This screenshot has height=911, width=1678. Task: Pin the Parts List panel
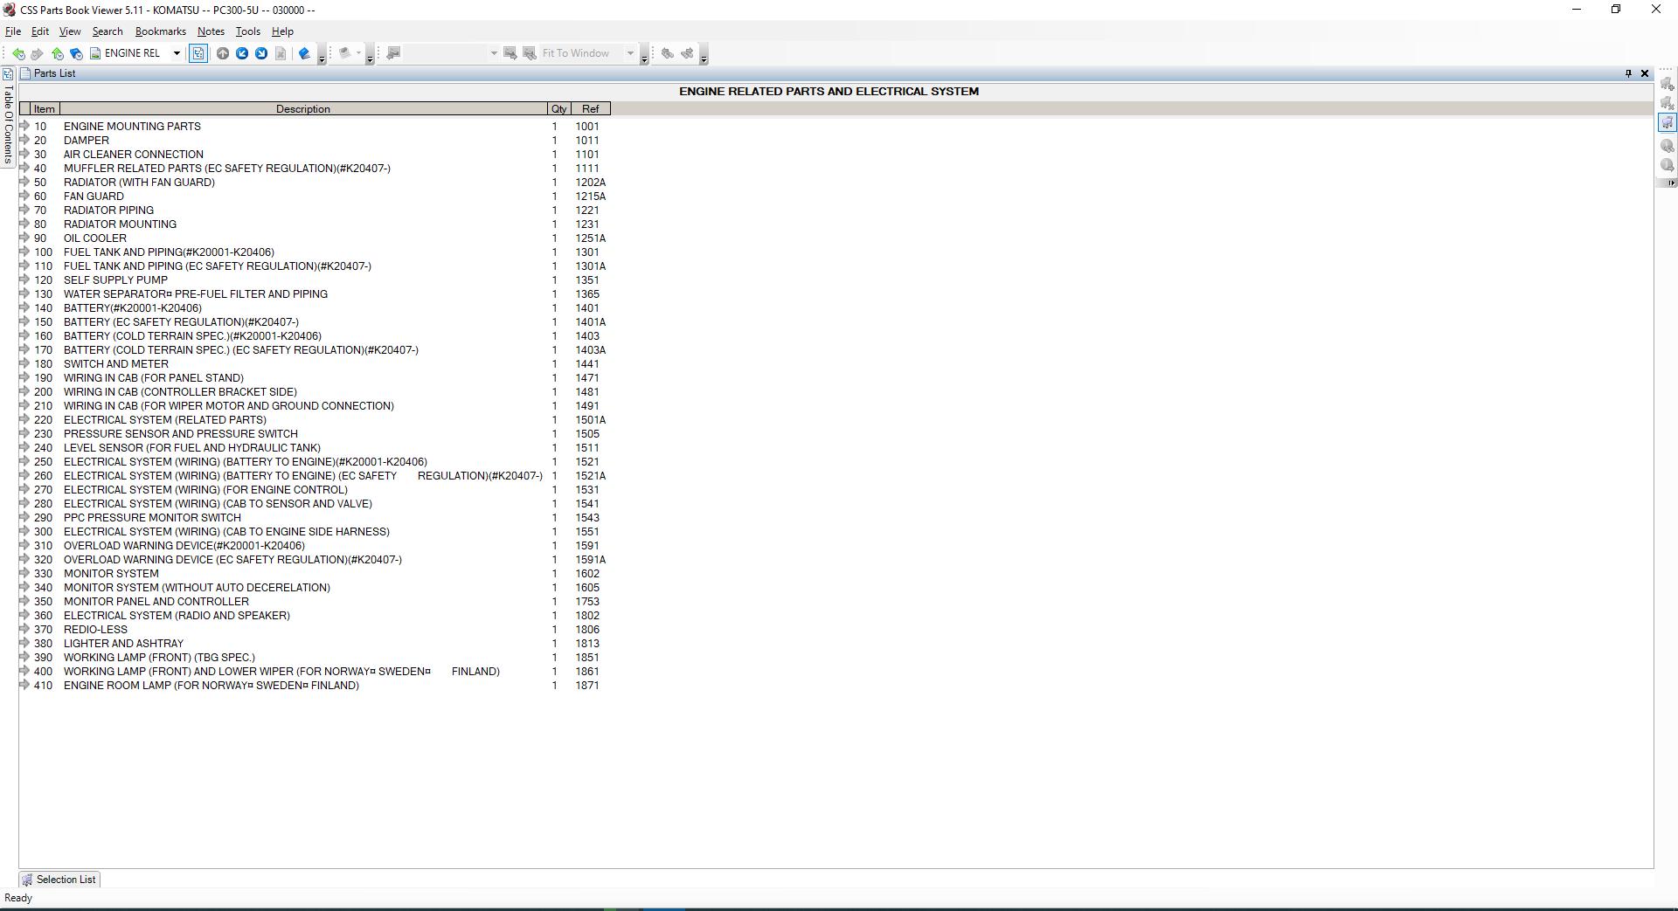click(1628, 73)
